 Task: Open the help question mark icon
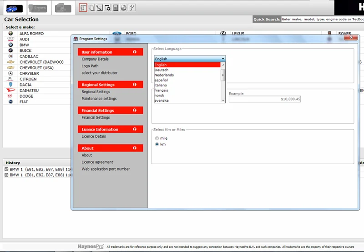[131, 8]
